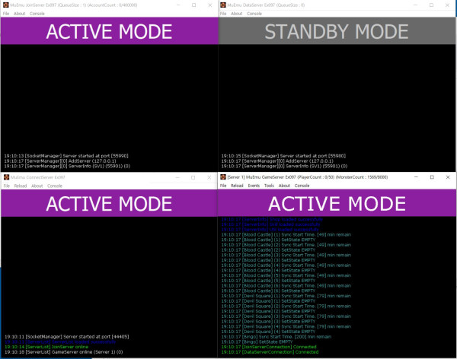Open the Reload menu in GameServer
This screenshot has height=359, width=457.
click(237, 186)
